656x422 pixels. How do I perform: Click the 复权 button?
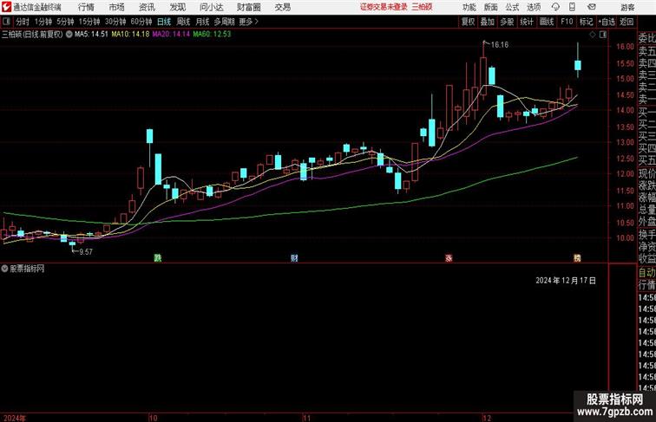pos(468,22)
